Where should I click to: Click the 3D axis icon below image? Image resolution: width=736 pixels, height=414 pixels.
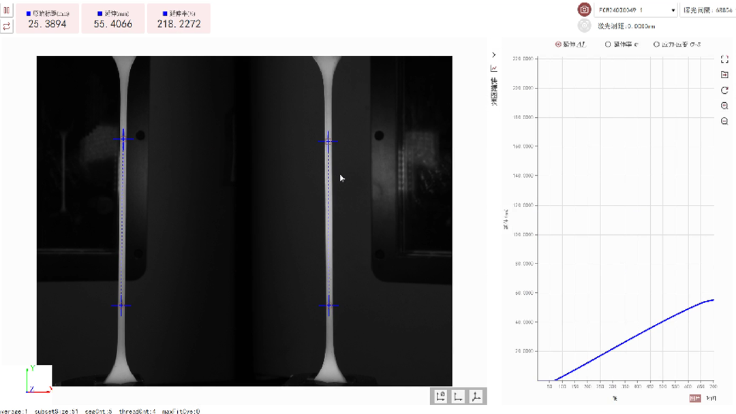476,396
